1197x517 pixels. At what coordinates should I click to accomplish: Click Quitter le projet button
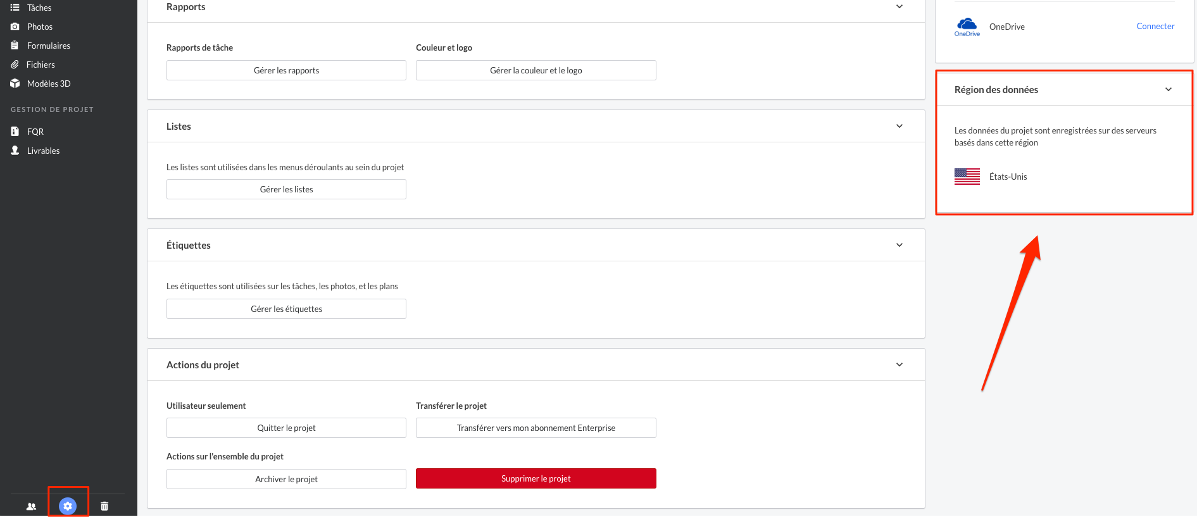click(286, 428)
